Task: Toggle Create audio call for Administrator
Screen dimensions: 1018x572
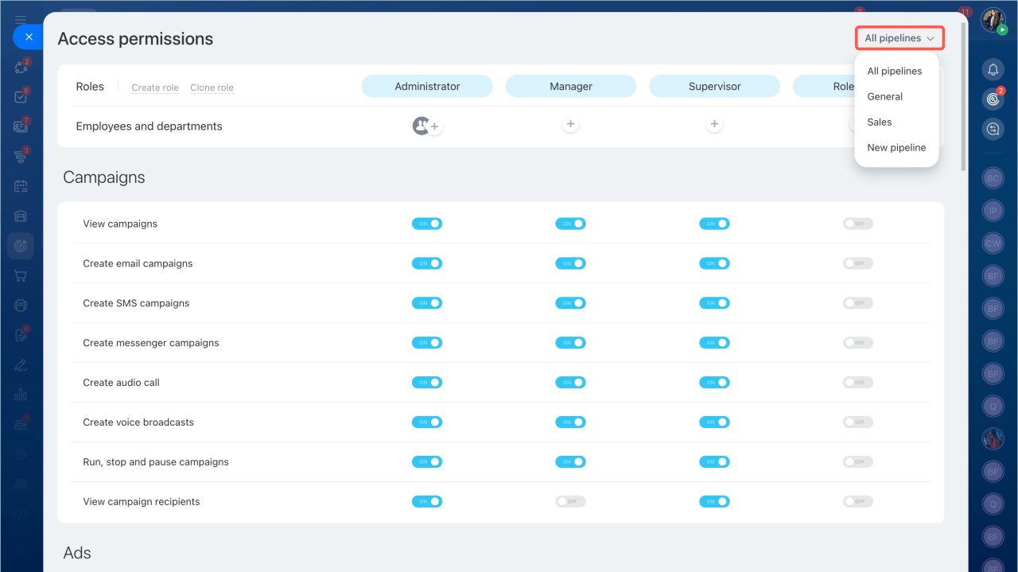Action: tap(427, 383)
